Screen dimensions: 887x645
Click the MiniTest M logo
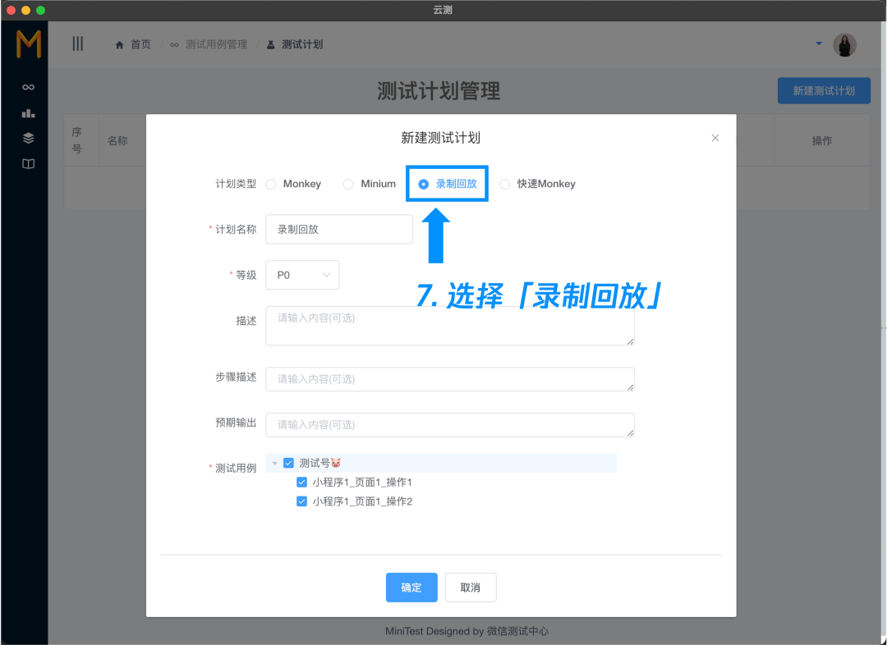click(x=28, y=44)
